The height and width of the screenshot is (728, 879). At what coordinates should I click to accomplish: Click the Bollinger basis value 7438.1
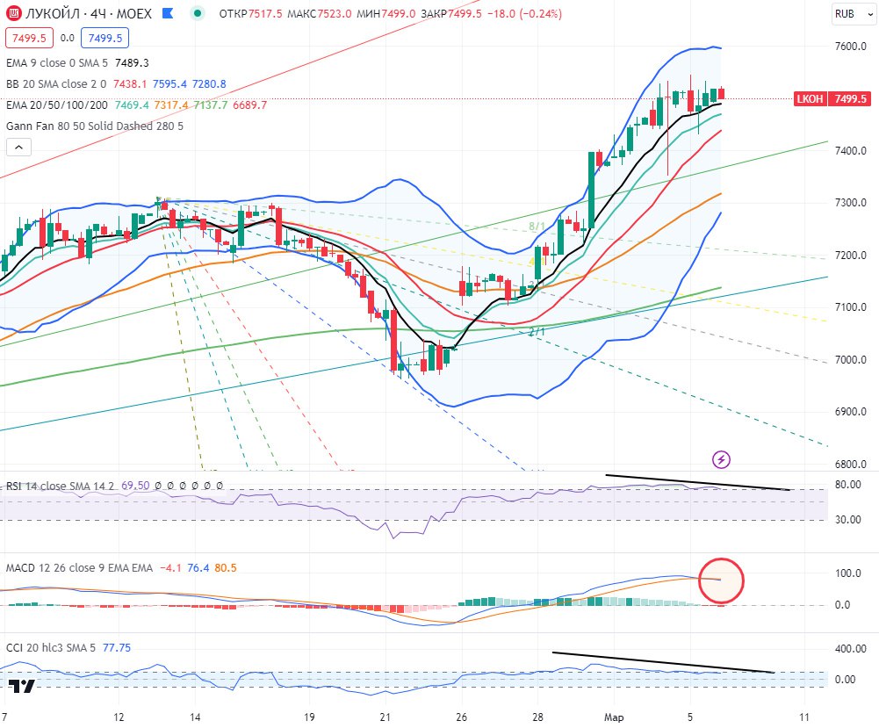pyautogui.click(x=130, y=84)
